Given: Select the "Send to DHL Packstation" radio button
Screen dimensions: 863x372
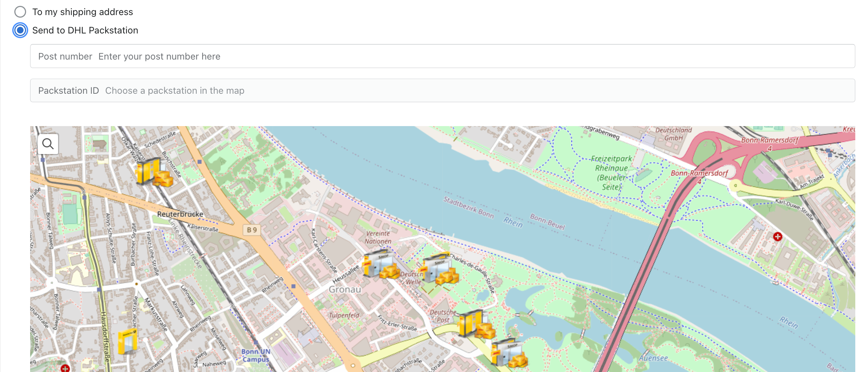Looking at the screenshot, I should tap(20, 30).
